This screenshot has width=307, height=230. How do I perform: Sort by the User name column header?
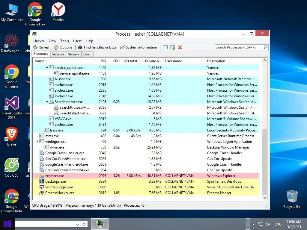pyautogui.click(x=184, y=61)
